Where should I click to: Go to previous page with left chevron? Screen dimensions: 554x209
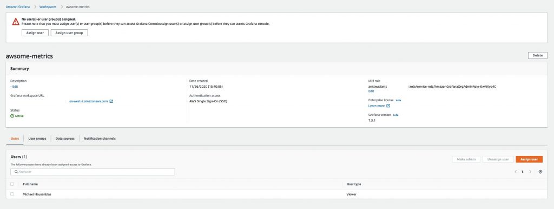pyautogui.click(x=516, y=172)
